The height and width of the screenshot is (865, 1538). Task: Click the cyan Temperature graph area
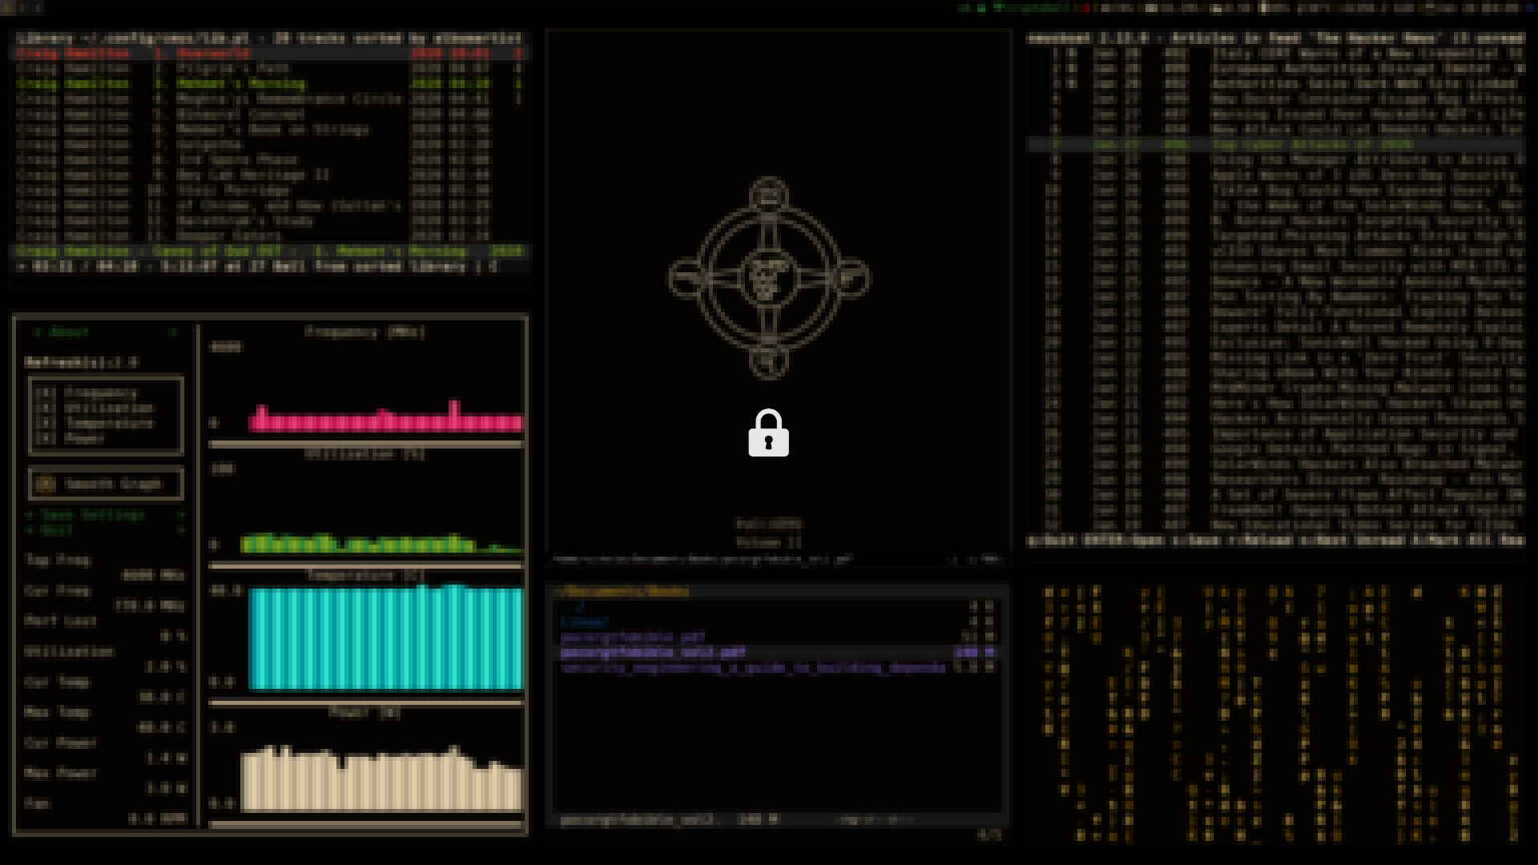384,638
